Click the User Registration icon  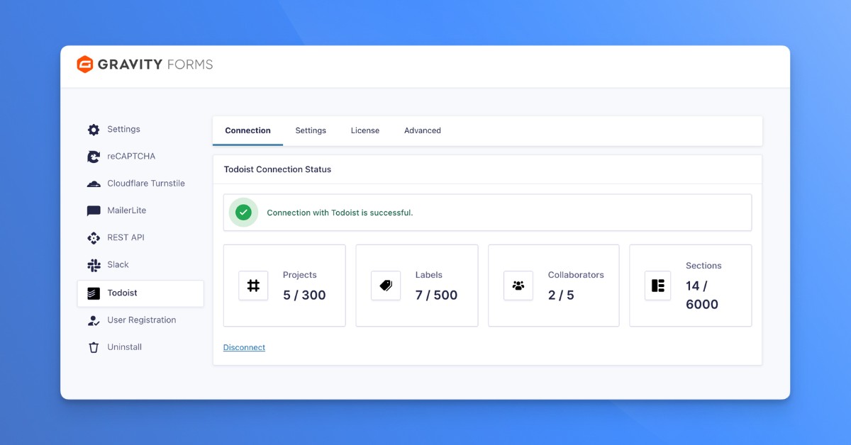93,320
